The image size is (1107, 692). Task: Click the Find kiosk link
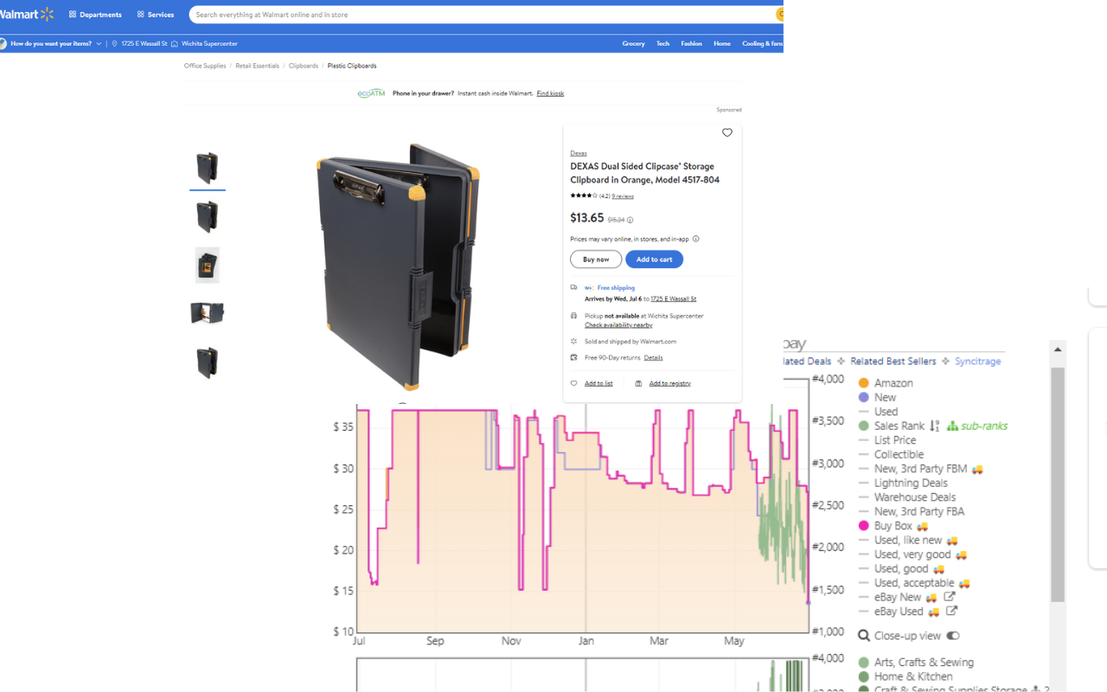point(550,93)
